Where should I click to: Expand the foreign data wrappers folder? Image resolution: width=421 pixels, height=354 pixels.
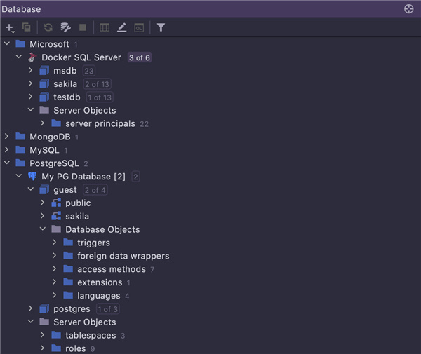[54, 255]
